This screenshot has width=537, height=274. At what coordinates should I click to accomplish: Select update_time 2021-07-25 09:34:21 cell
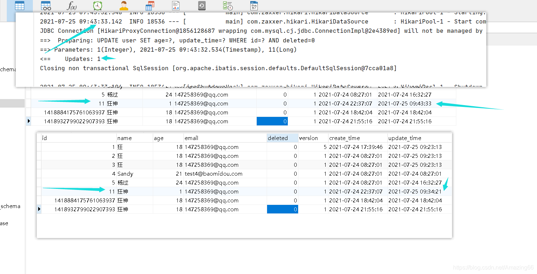tap(420, 192)
